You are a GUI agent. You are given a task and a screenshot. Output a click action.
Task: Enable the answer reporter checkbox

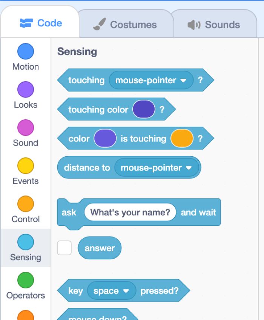point(64,248)
